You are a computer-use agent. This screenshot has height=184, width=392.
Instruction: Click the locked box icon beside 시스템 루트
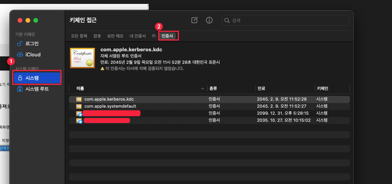point(20,89)
